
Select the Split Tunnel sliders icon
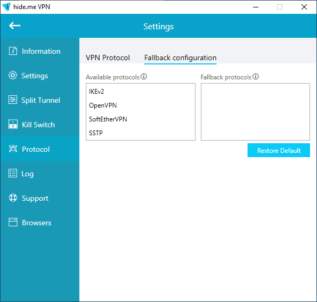coord(13,100)
